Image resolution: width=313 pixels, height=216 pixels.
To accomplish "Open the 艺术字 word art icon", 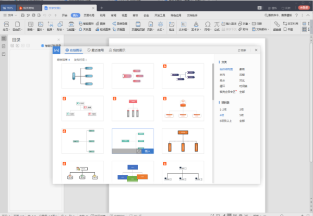I will click(x=196, y=26).
